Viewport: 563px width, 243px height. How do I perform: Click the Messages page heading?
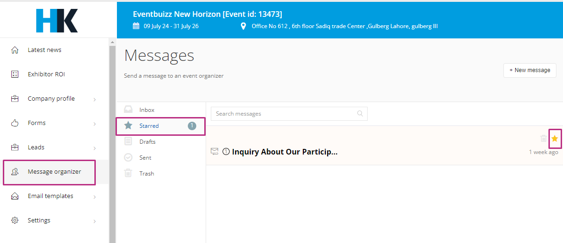pos(159,55)
